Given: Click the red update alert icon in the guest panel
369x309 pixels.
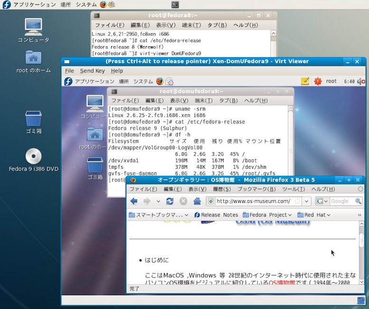Looking at the screenshot, I should [x=318, y=81].
